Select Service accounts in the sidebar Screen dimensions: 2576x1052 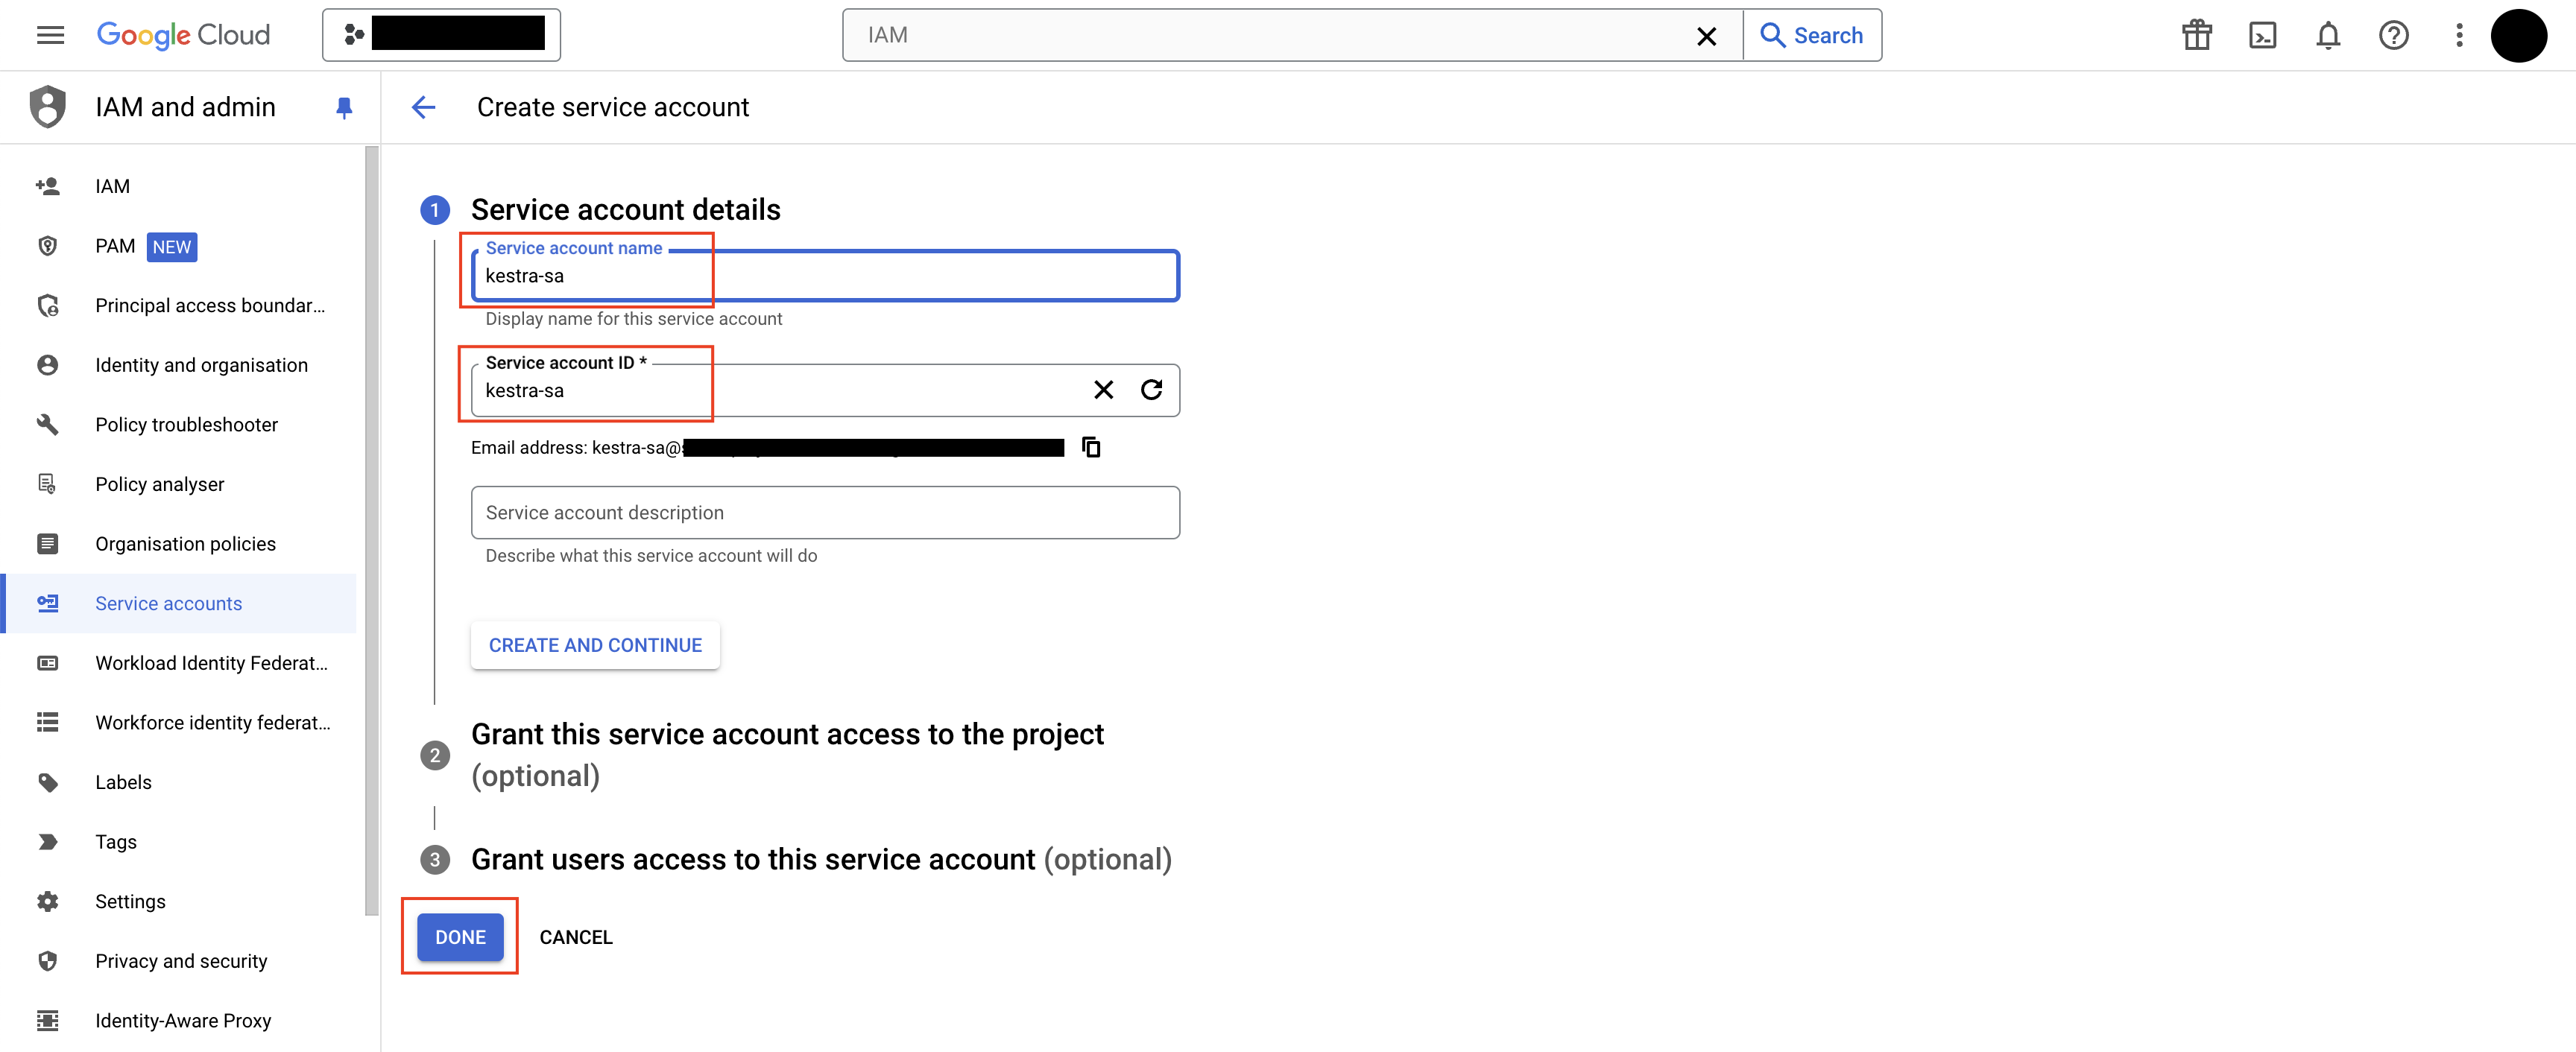(x=168, y=603)
